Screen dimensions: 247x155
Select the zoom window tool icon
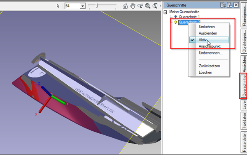tap(155, 6)
